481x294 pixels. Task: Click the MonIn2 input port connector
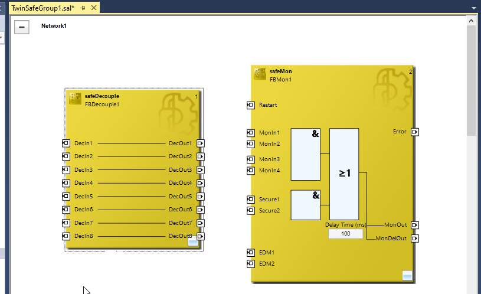(x=251, y=144)
